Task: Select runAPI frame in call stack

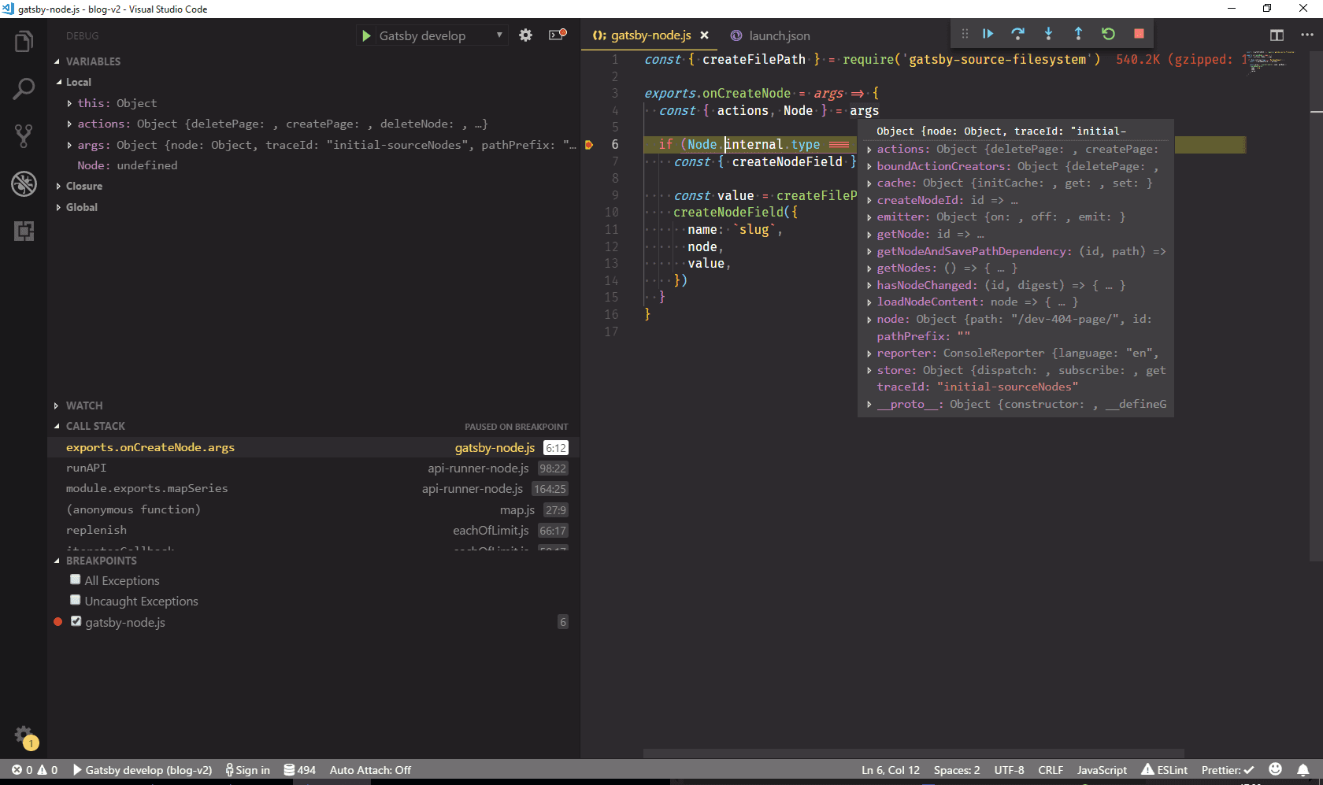Action: click(x=87, y=468)
